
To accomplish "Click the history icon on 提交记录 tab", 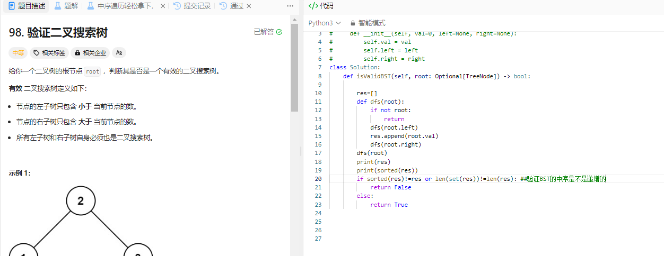I will pyautogui.click(x=177, y=6).
